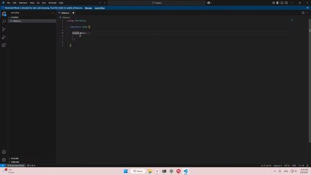Go forward using the navigation arrow
Viewport: 311px width, 175px height.
pyautogui.click(x=105, y=3)
